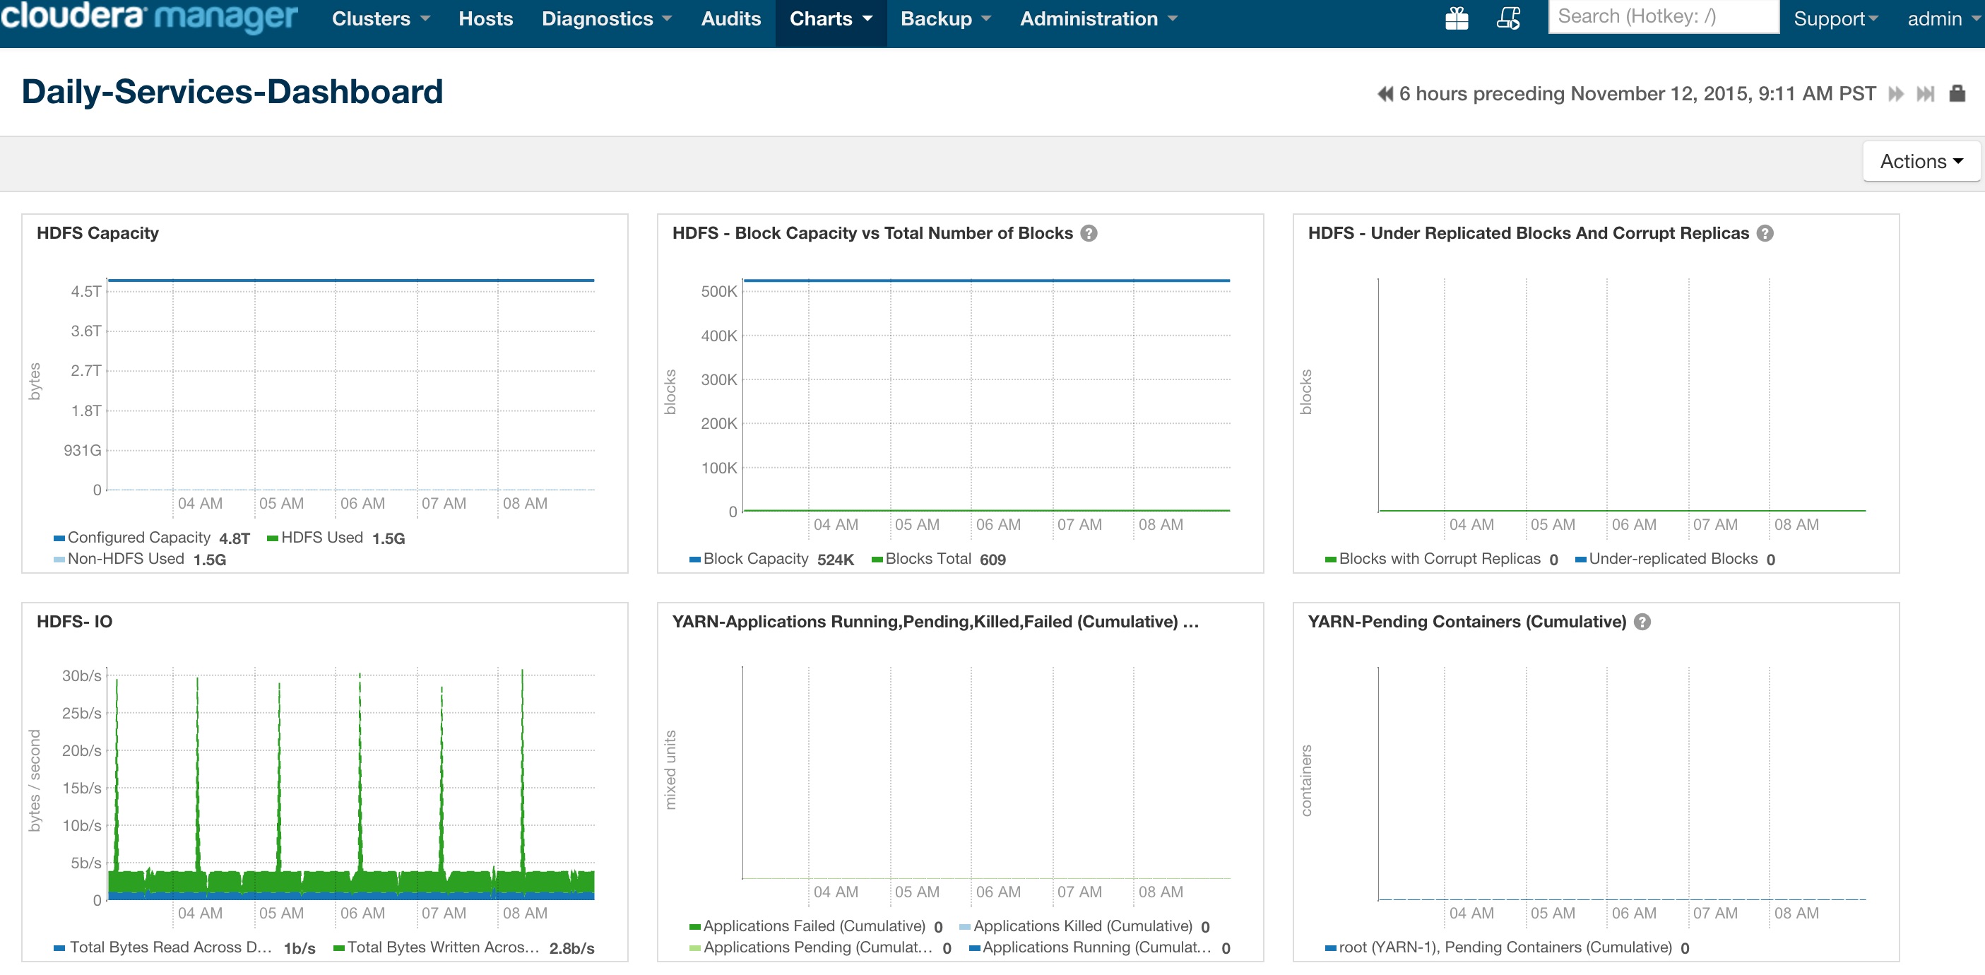This screenshot has height=975, width=1985.
Task: Click the green HDFS Used legend swatch
Action: 272,538
